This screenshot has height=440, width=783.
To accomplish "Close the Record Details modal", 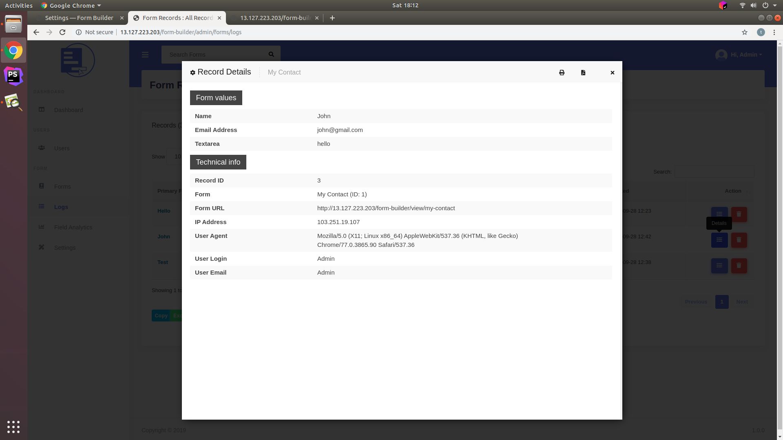I will coord(612,73).
